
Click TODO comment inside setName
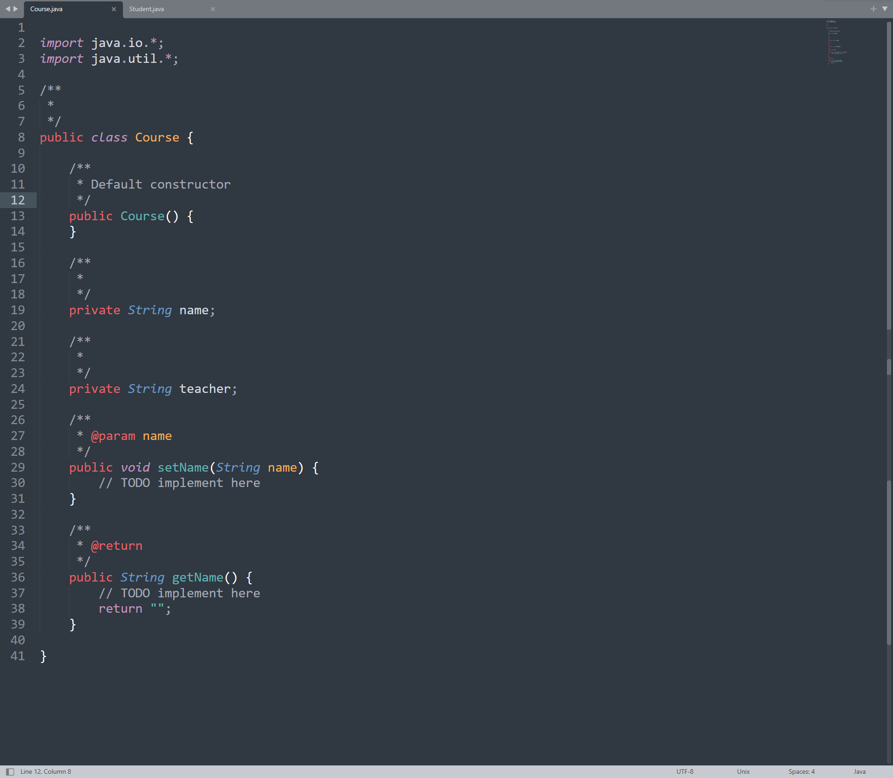pos(179,483)
